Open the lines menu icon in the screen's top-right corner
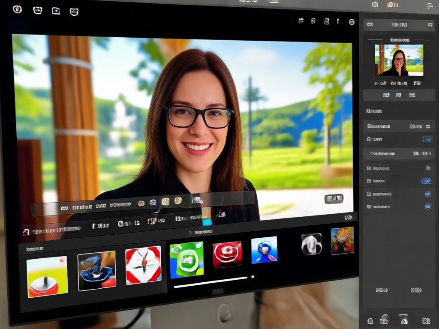 [430, 5]
